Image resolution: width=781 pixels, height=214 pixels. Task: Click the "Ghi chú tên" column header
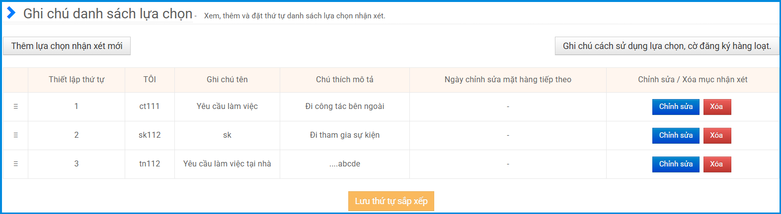[227, 80]
